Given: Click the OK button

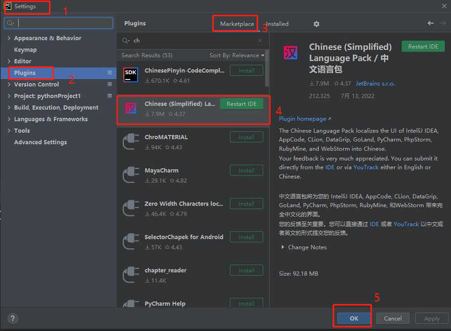Looking at the screenshot, I should [354, 318].
